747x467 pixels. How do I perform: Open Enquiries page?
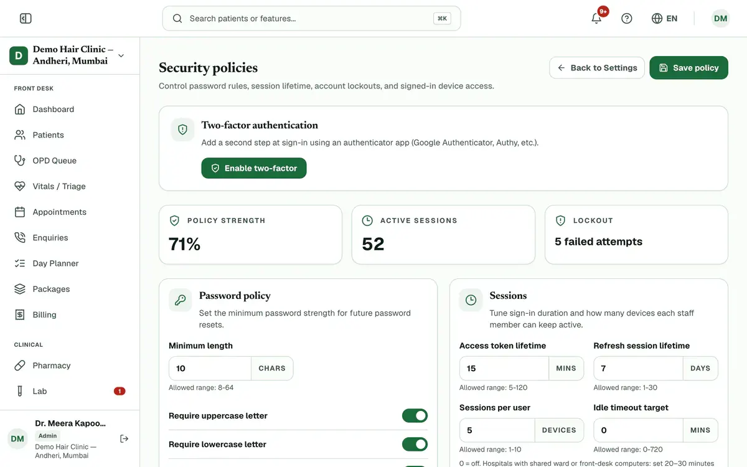[70, 238]
